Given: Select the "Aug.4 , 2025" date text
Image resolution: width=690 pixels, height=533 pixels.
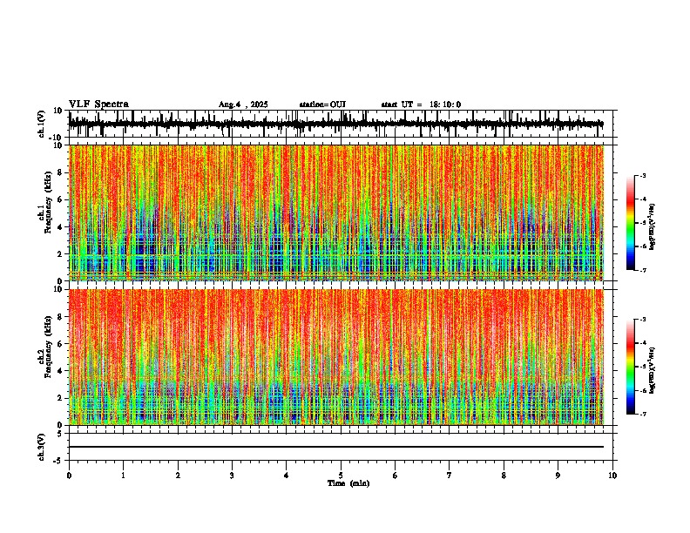Looking at the screenshot, I should pyautogui.click(x=243, y=105).
